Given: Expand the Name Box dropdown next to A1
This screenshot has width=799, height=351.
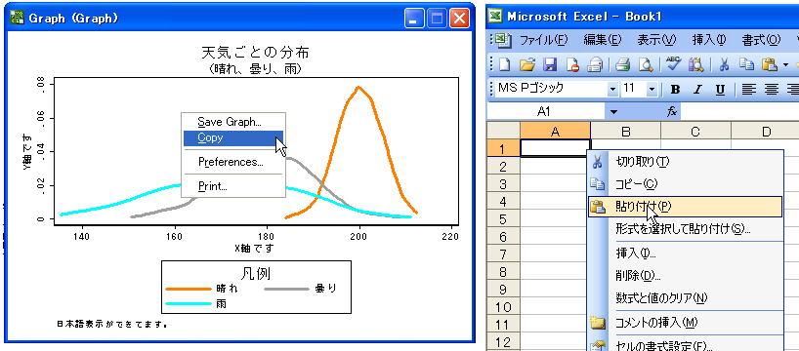Looking at the screenshot, I should point(613,111).
